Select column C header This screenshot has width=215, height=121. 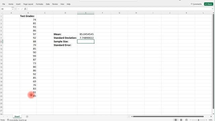(x=45, y=13)
